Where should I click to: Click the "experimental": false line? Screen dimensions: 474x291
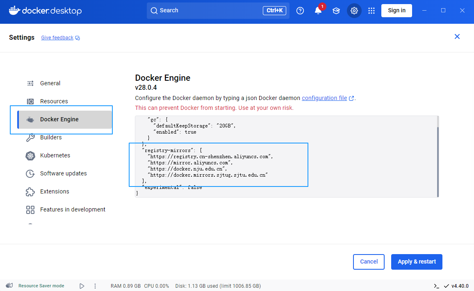172,188
